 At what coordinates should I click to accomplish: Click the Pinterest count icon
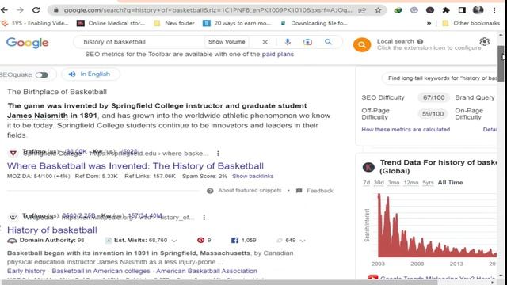(200, 240)
